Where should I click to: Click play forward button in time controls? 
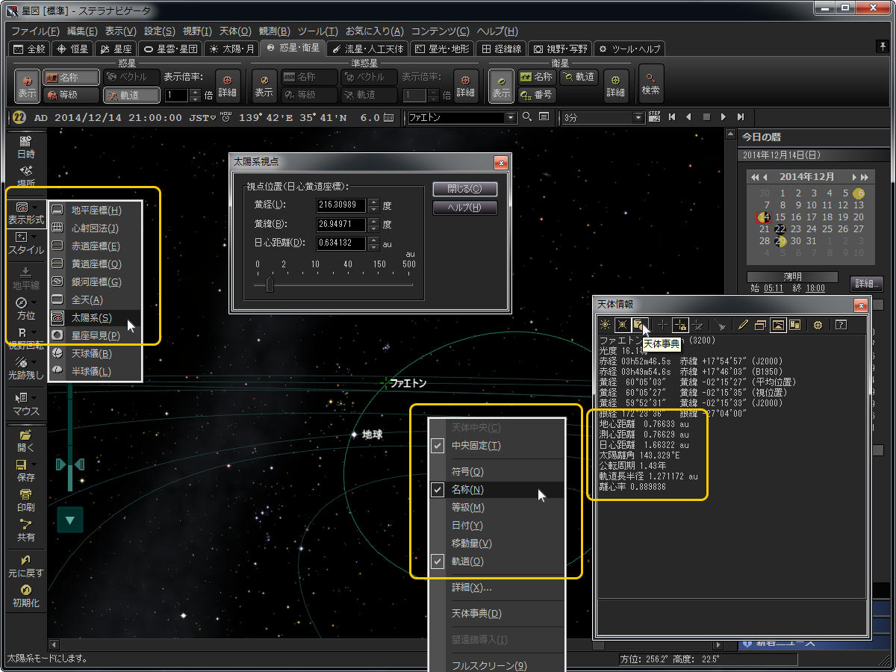click(x=723, y=117)
